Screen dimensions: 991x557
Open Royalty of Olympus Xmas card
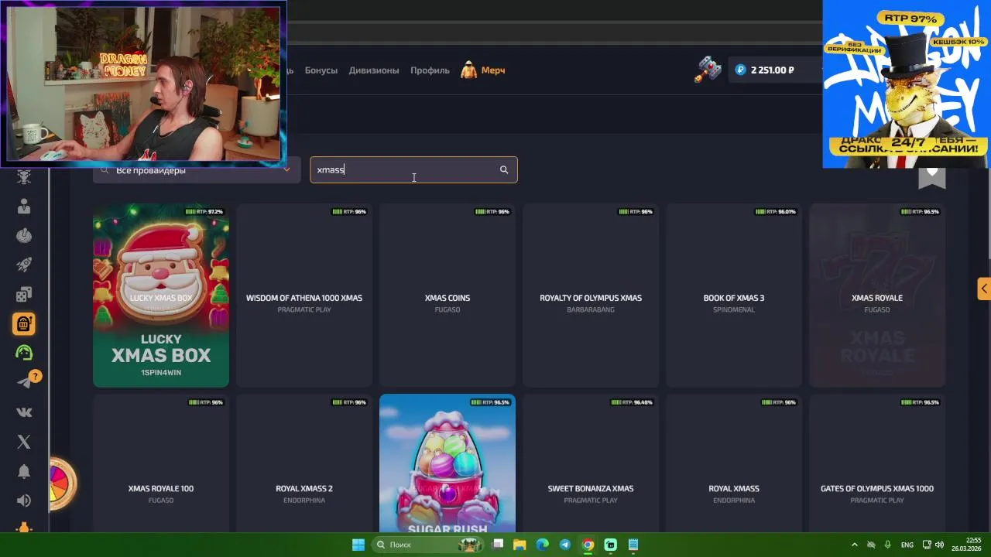[591, 296]
